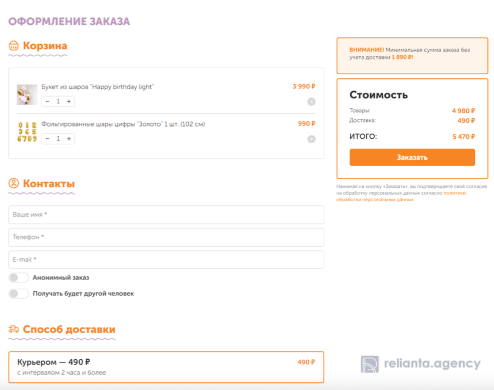Remove the Happy birthday light bouquet item

(x=312, y=102)
